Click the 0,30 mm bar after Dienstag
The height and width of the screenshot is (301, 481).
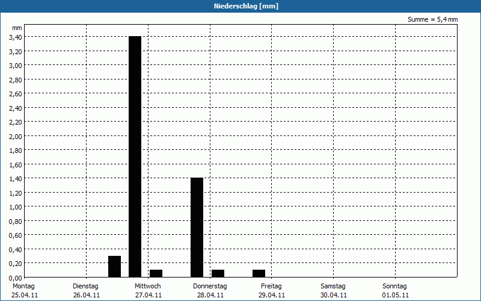[x=114, y=266]
